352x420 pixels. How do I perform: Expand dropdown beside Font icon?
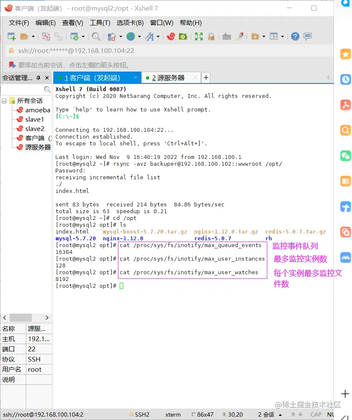[x=158, y=36]
